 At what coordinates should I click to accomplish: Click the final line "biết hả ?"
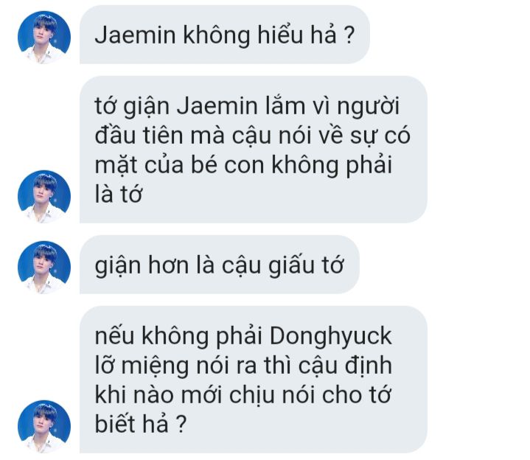pyautogui.click(x=141, y=424)
